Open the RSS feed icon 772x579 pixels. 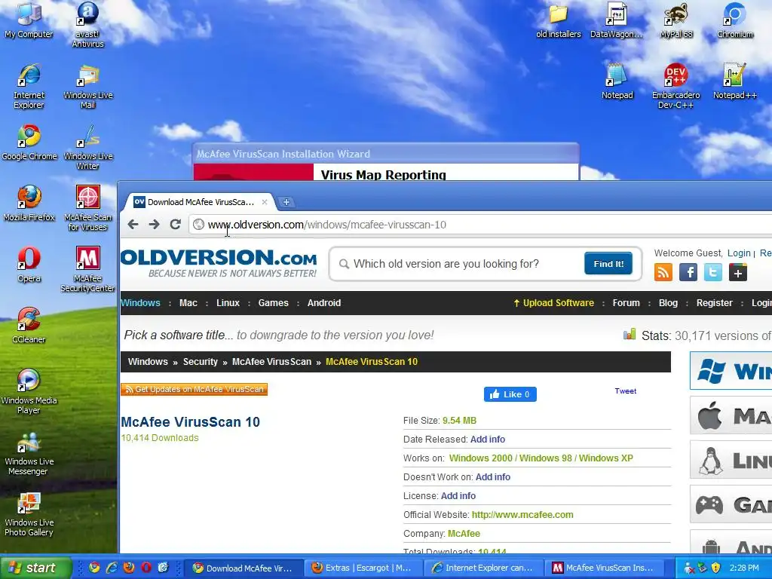click(663, 272)
